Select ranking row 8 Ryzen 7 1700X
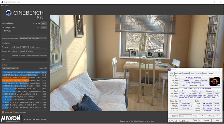 [x=24, y=91]
